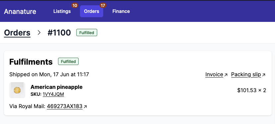
Task: Click the breadcrumb chevron separator
Action: (x=39, y=32)
